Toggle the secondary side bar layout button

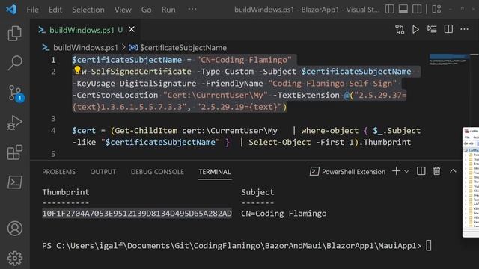coord(417,9)
